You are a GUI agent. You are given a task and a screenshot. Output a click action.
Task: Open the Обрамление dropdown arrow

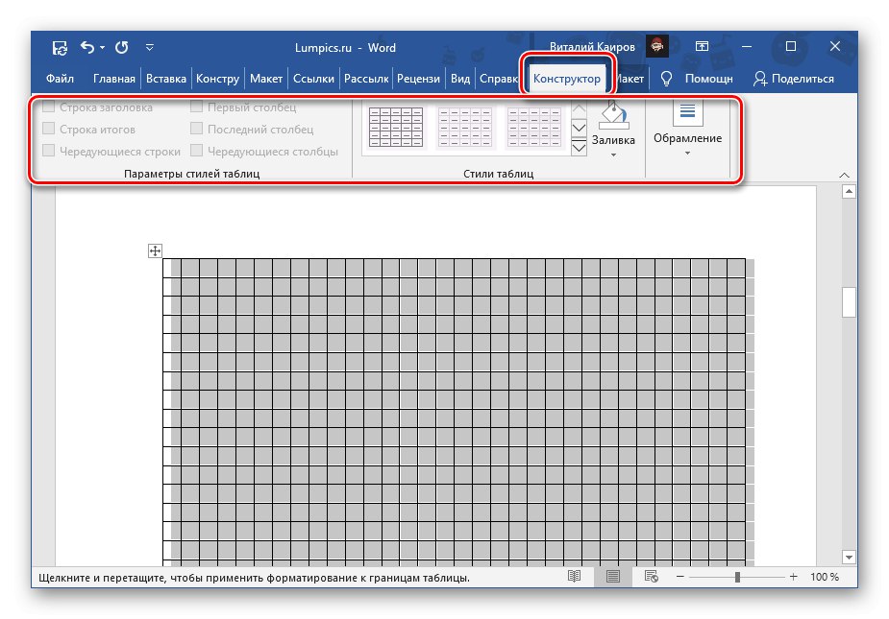click(x=687, y=154)
